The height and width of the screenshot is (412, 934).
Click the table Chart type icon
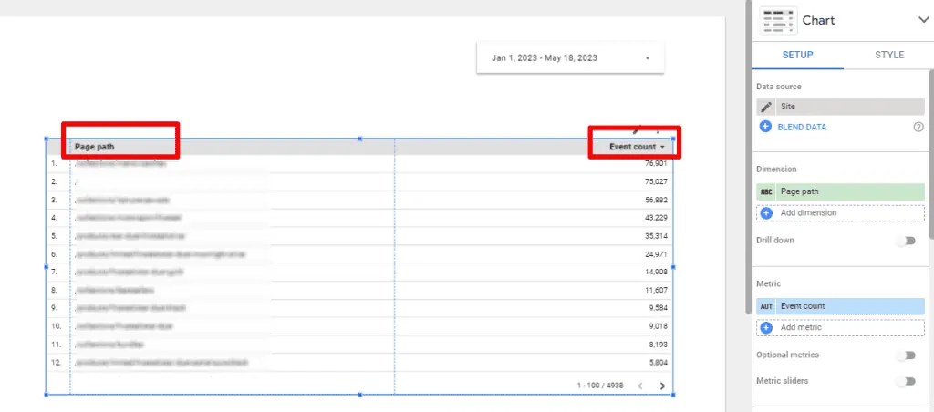point(778,21)
